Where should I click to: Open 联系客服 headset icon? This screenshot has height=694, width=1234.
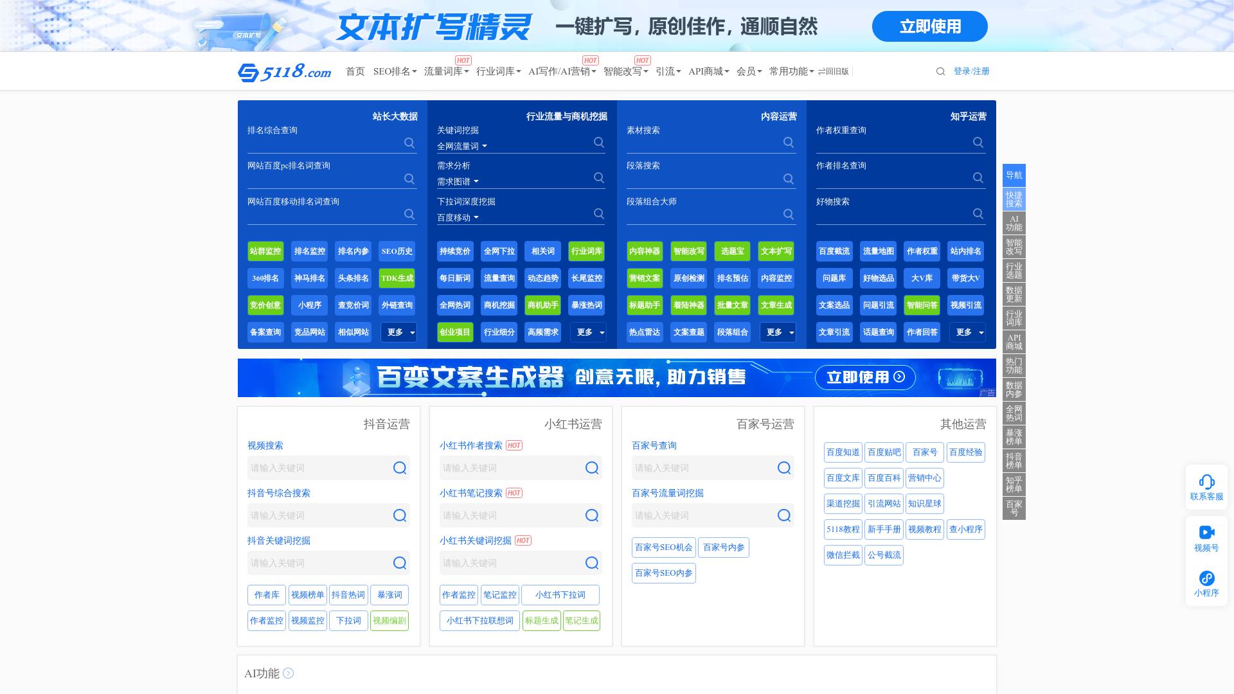pyautogui.click(x=1206, y=481)
